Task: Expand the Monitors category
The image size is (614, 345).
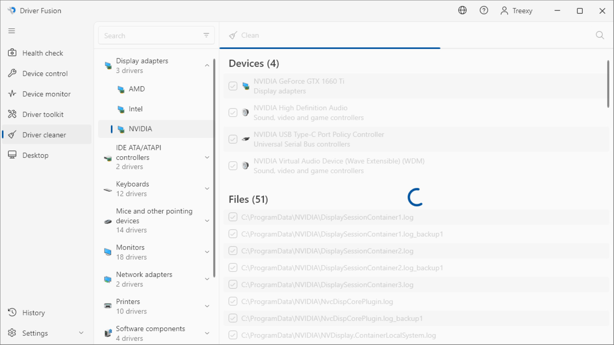Action: point(207,252)
